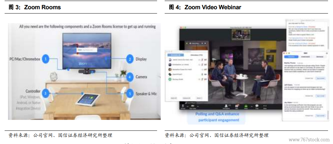Open Participants from the Zoom meeting toolbar

tap(227, 106)
